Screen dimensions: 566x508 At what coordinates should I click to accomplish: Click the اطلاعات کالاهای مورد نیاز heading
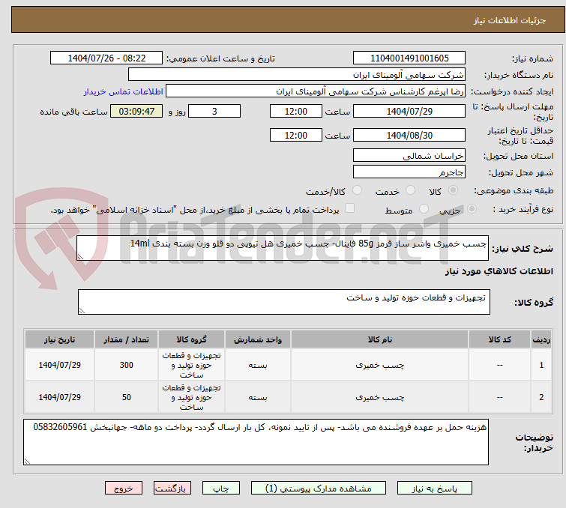click(499, 271)
